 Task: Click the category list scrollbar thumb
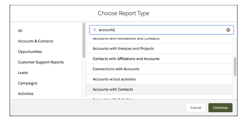click(x=84, y=40)
